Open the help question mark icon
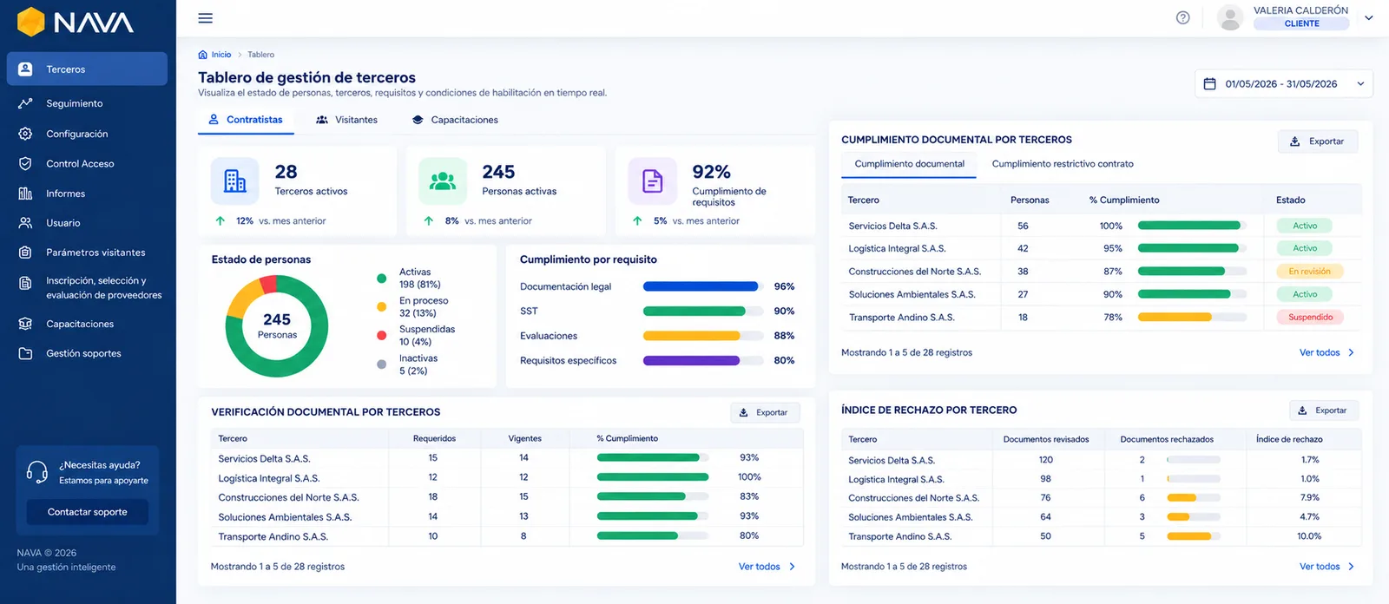This screenshot has width=1389, height=604. (x=1182, y=17)
